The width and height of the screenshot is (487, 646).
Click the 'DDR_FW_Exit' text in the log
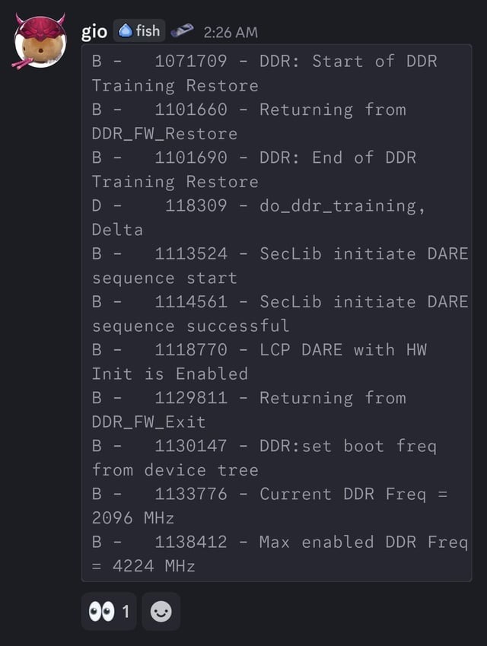(x=148, y=422)
